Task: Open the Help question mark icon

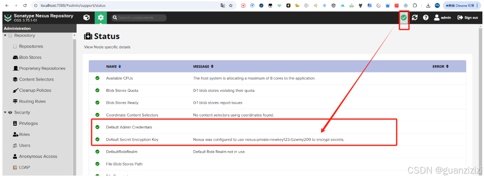Action: point(426,18)
